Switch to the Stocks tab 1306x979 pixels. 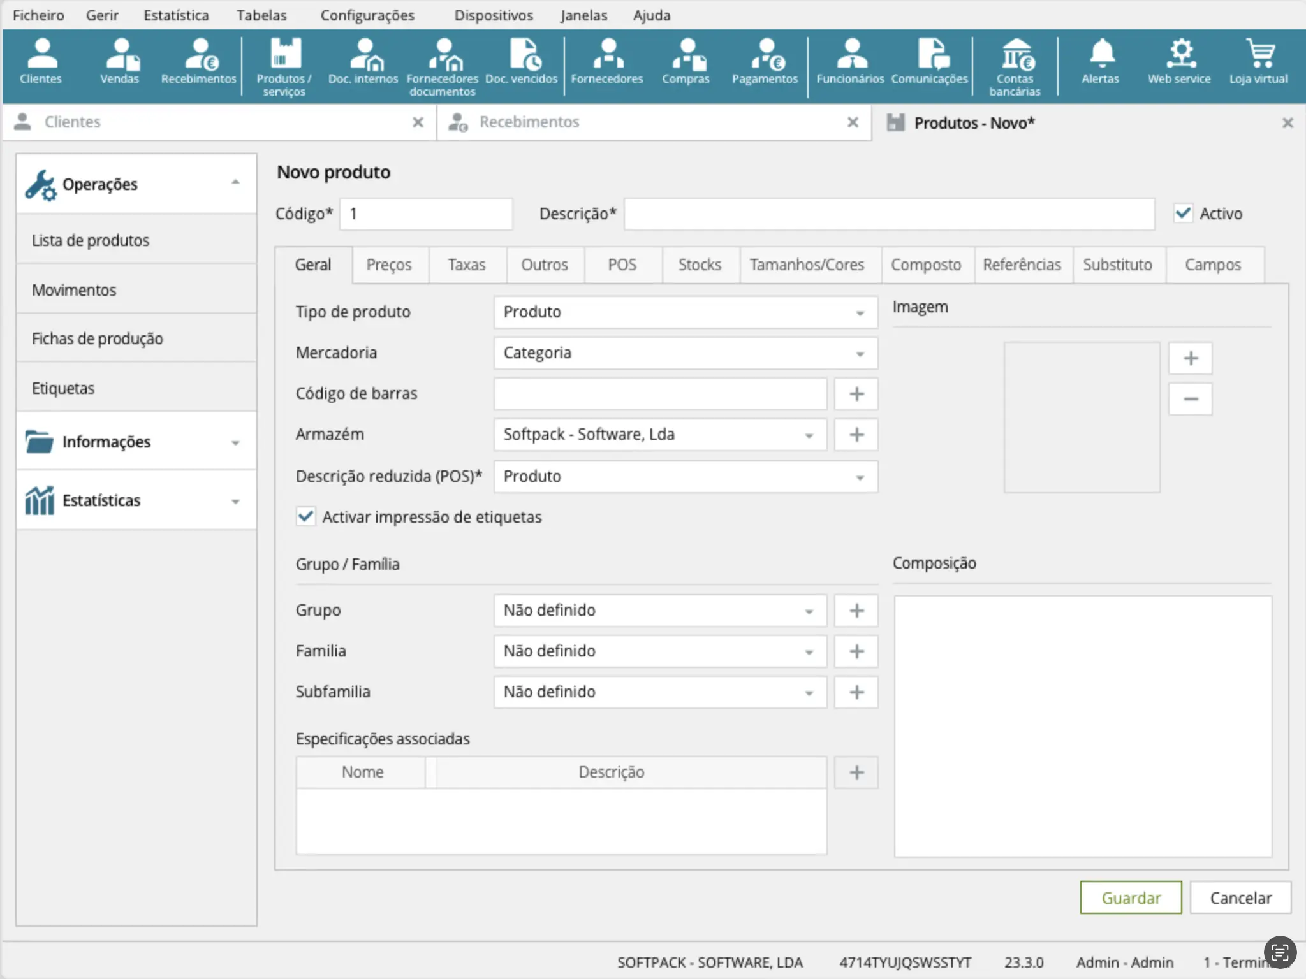(700, 265)
